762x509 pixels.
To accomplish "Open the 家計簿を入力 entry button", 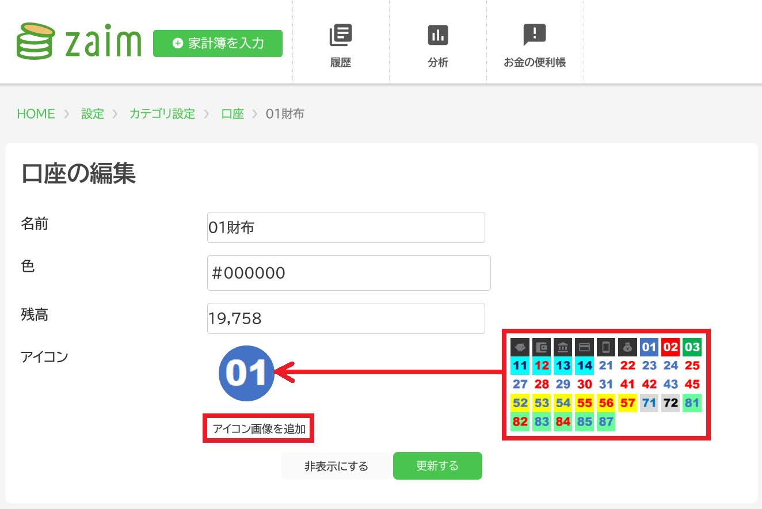I will pos(218,43).
